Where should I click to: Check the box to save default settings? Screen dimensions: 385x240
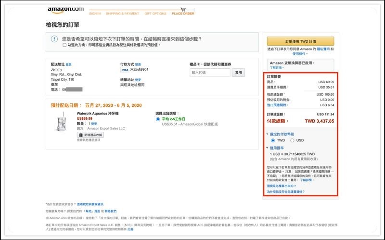[x=64, y=45]
